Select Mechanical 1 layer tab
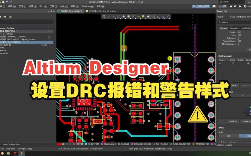 click(x=108, y=144)
